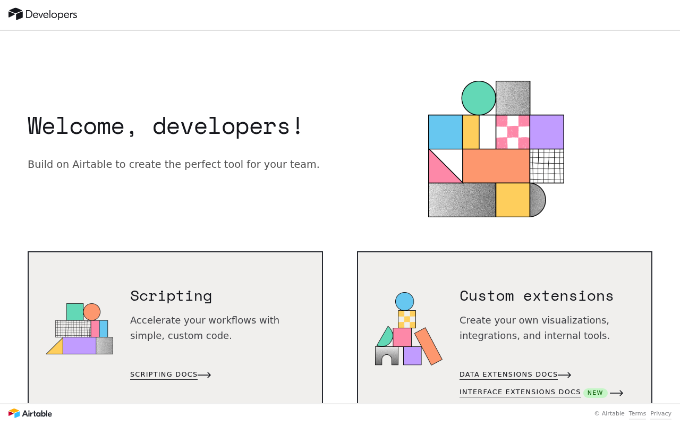This screenshot has width=680, height=425.
Task: Click the Custom extensions heading
Action: point(537,295)
